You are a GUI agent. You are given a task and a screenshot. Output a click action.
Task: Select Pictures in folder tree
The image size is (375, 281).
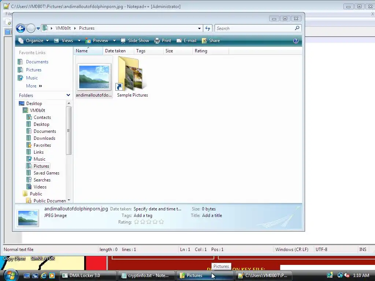[41, 166]
